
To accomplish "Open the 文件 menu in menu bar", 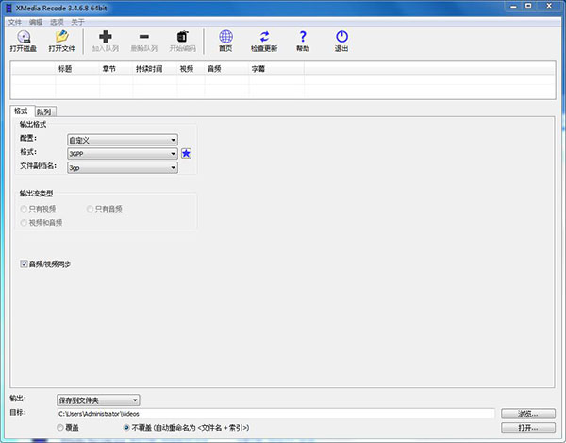I will coord(14,21).
